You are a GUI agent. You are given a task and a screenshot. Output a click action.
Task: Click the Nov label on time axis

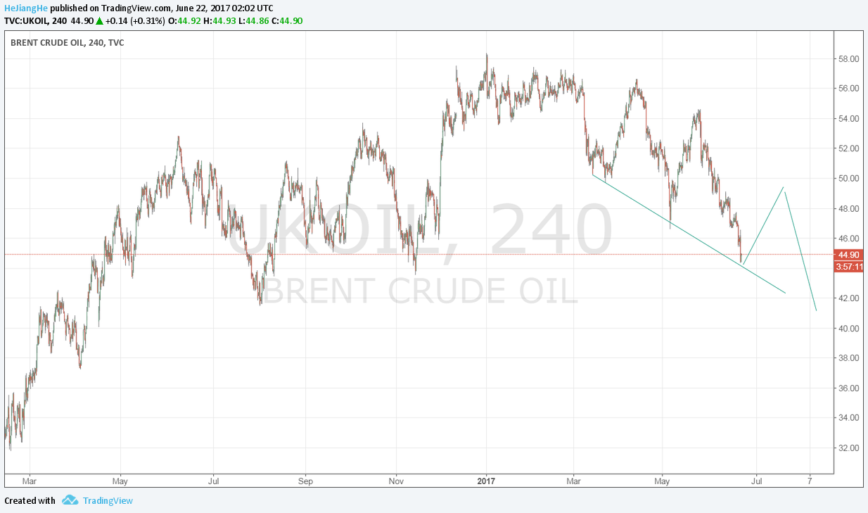tap(396, 481)
